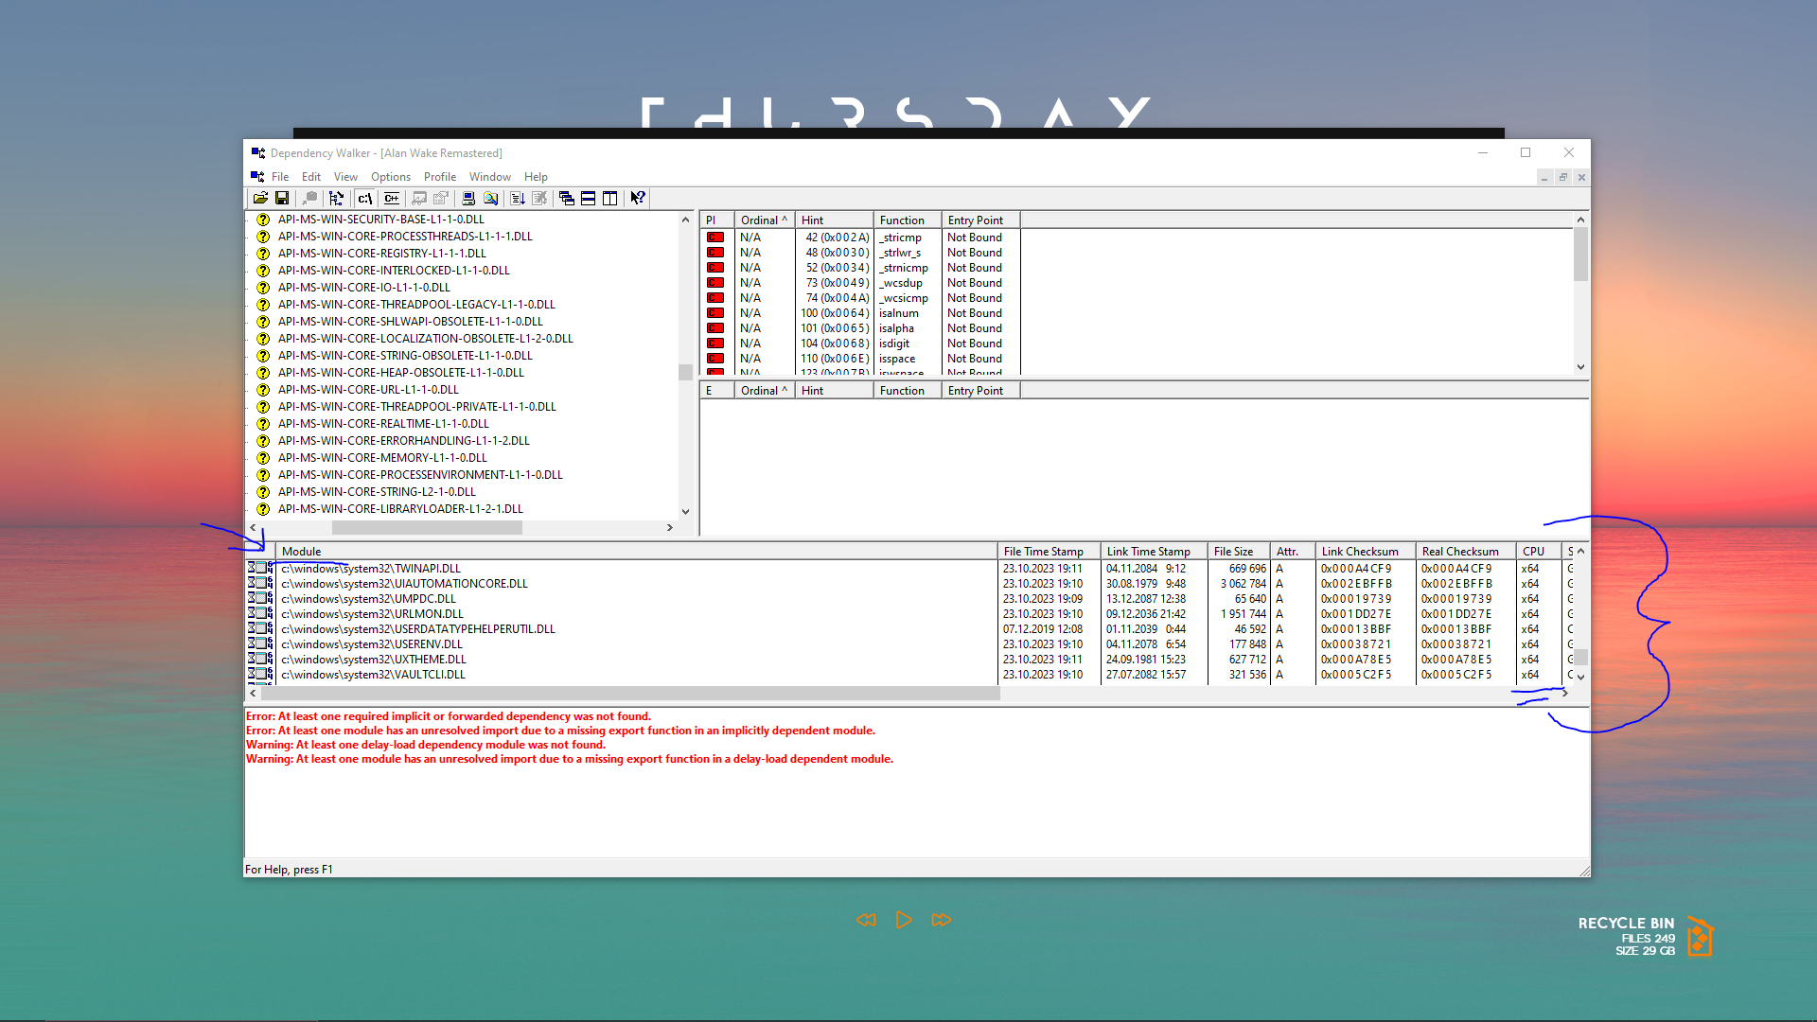Click the Open file toolbar icon
The width and height of the screenshot is (1817, 1022).
click(x=260, y=198)
